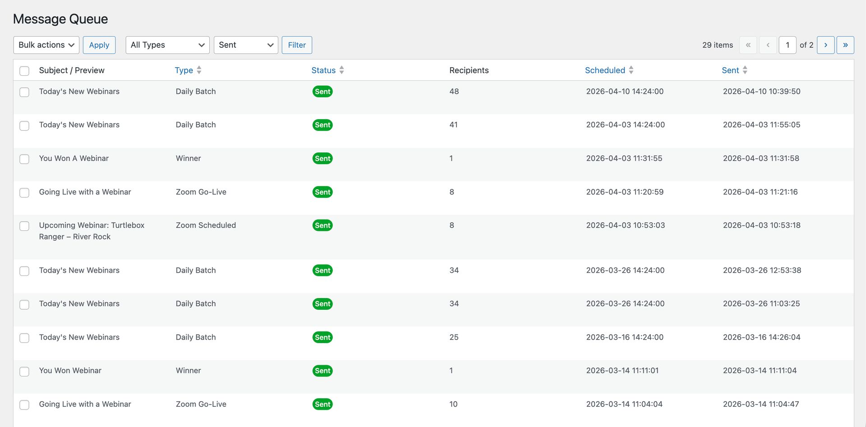Click Winner type in You Won A Webinar row

[x=189, y=158]
